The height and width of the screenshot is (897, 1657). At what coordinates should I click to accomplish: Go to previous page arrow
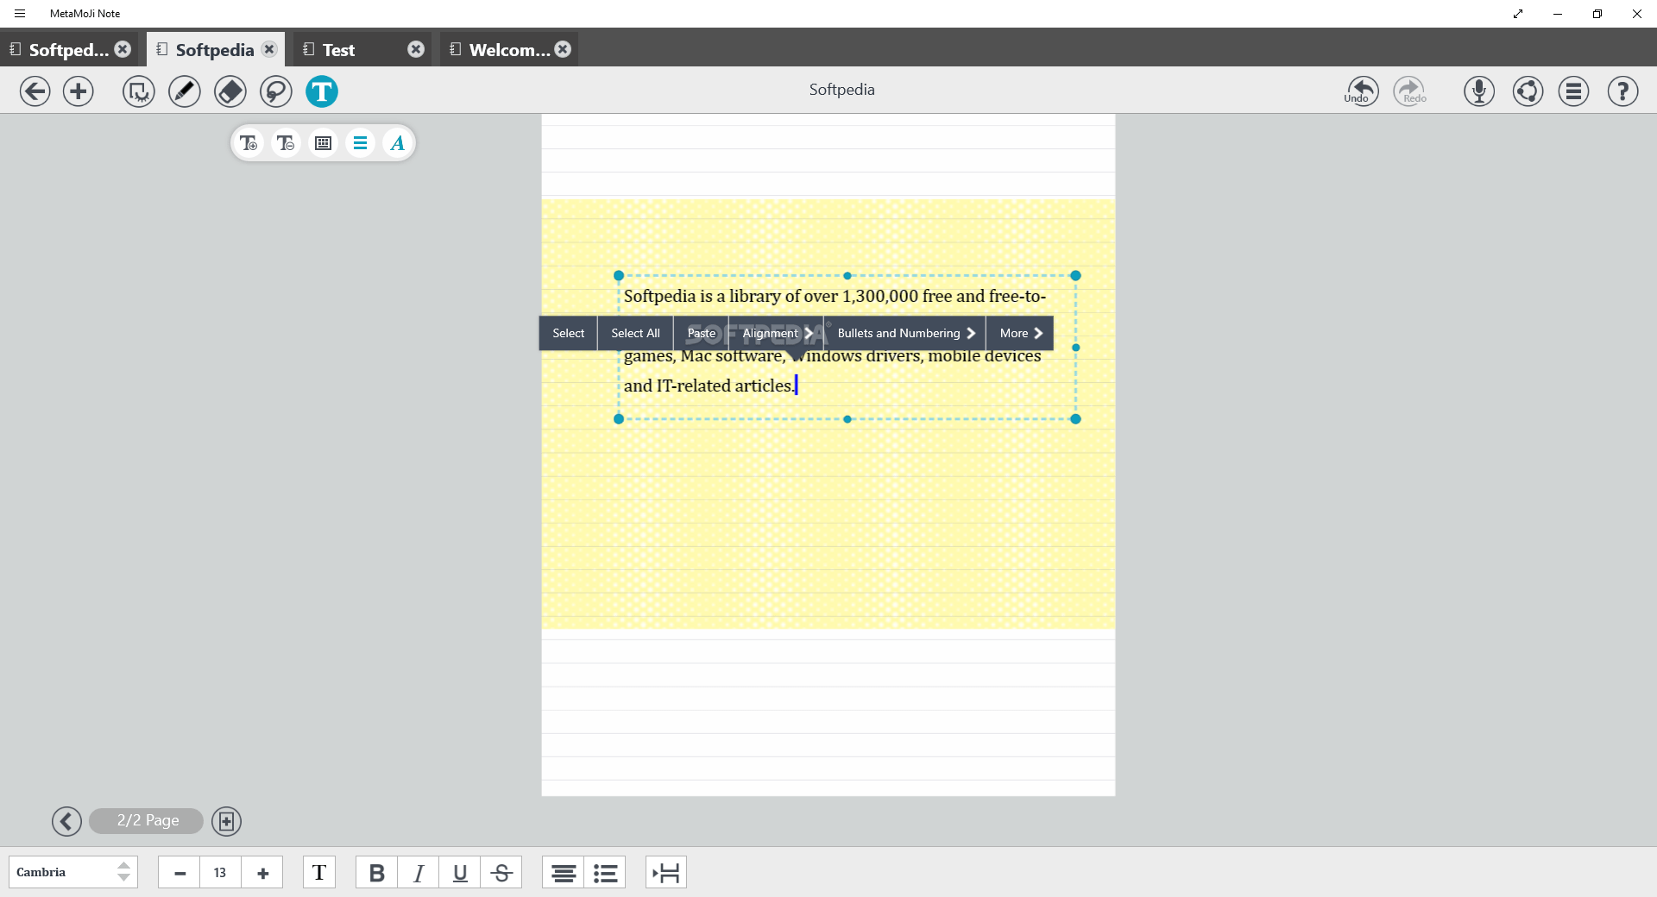66,821
